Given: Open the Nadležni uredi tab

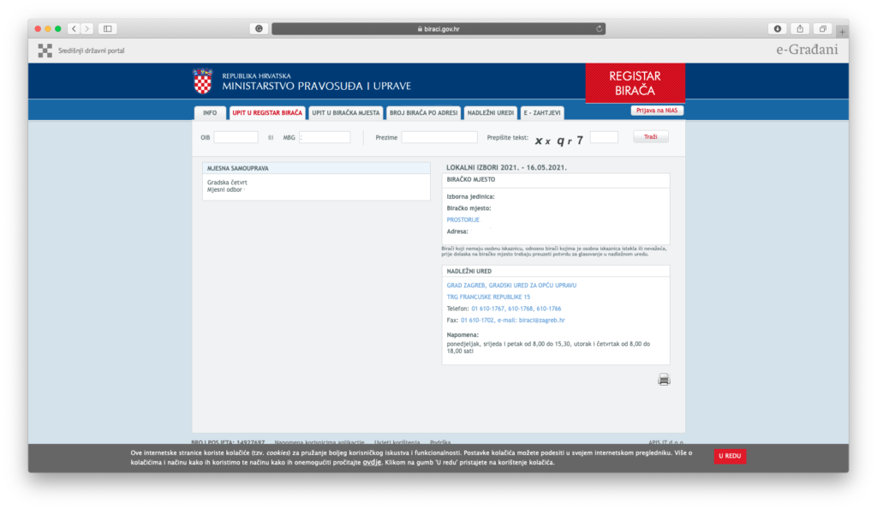Looking at the screenshot, I should 491,113.
